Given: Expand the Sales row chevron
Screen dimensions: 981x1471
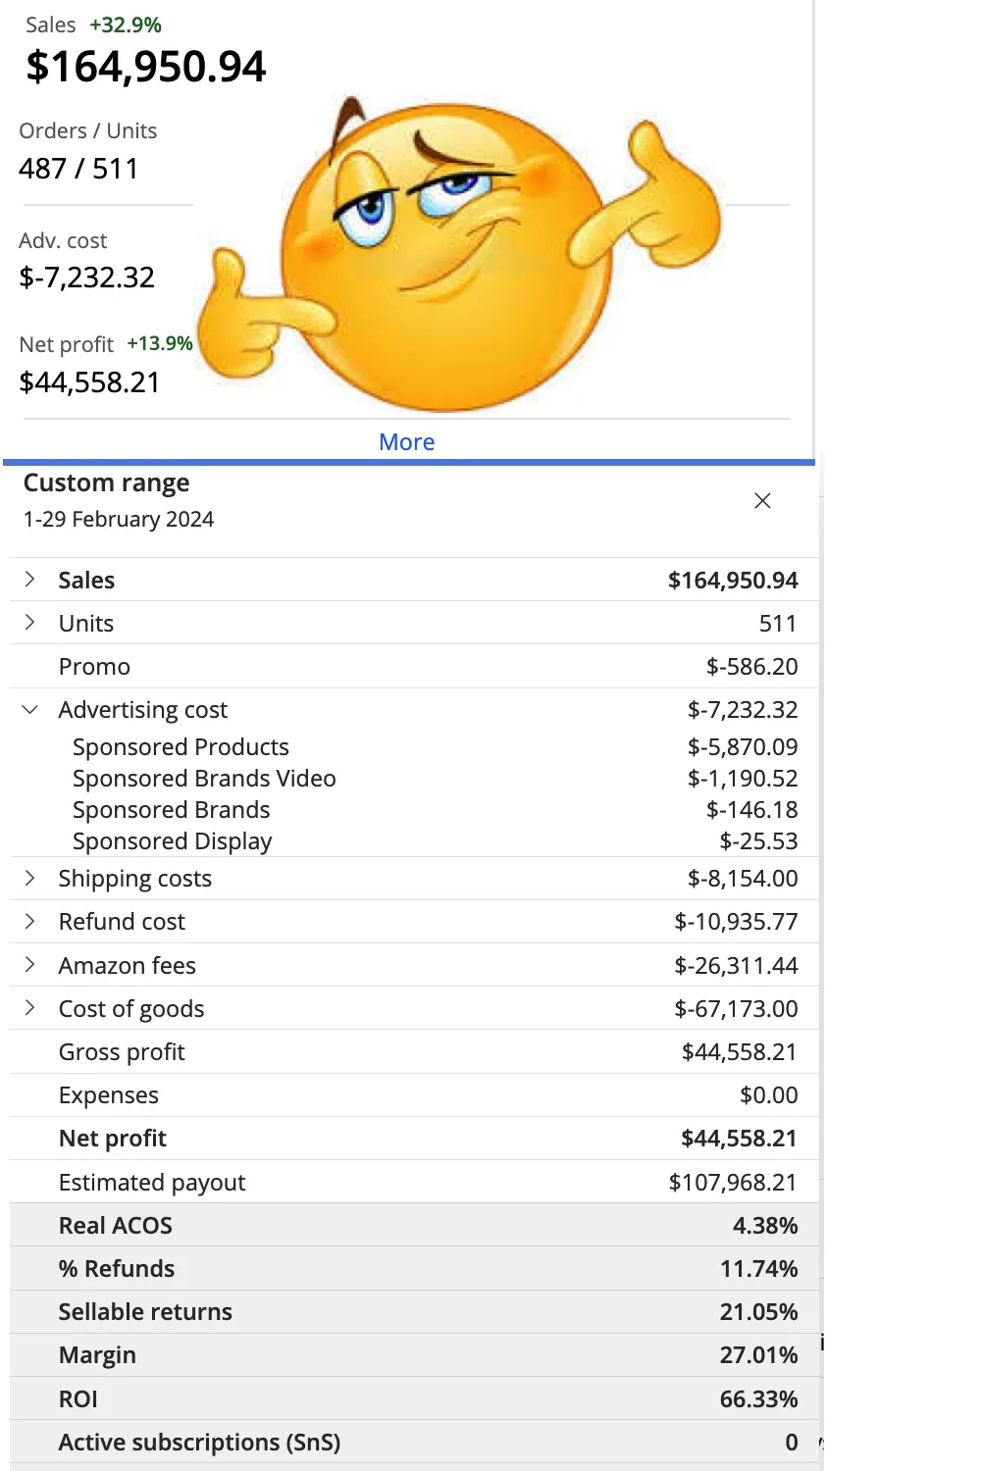Looking at the screenshot, I should [30, 580].
